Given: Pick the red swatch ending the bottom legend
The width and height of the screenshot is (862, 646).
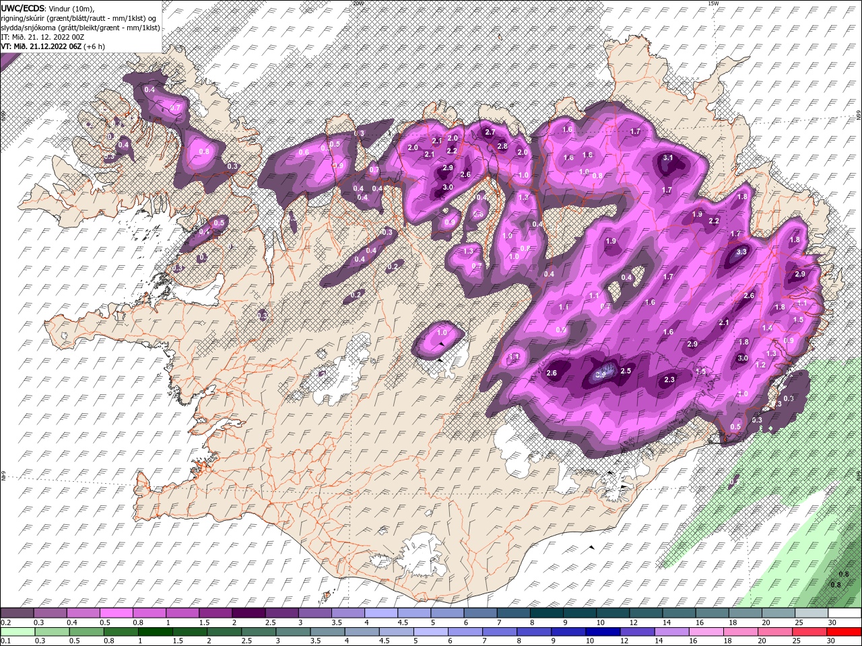Looking at the screenshot, I should click(x=844, y=631).
